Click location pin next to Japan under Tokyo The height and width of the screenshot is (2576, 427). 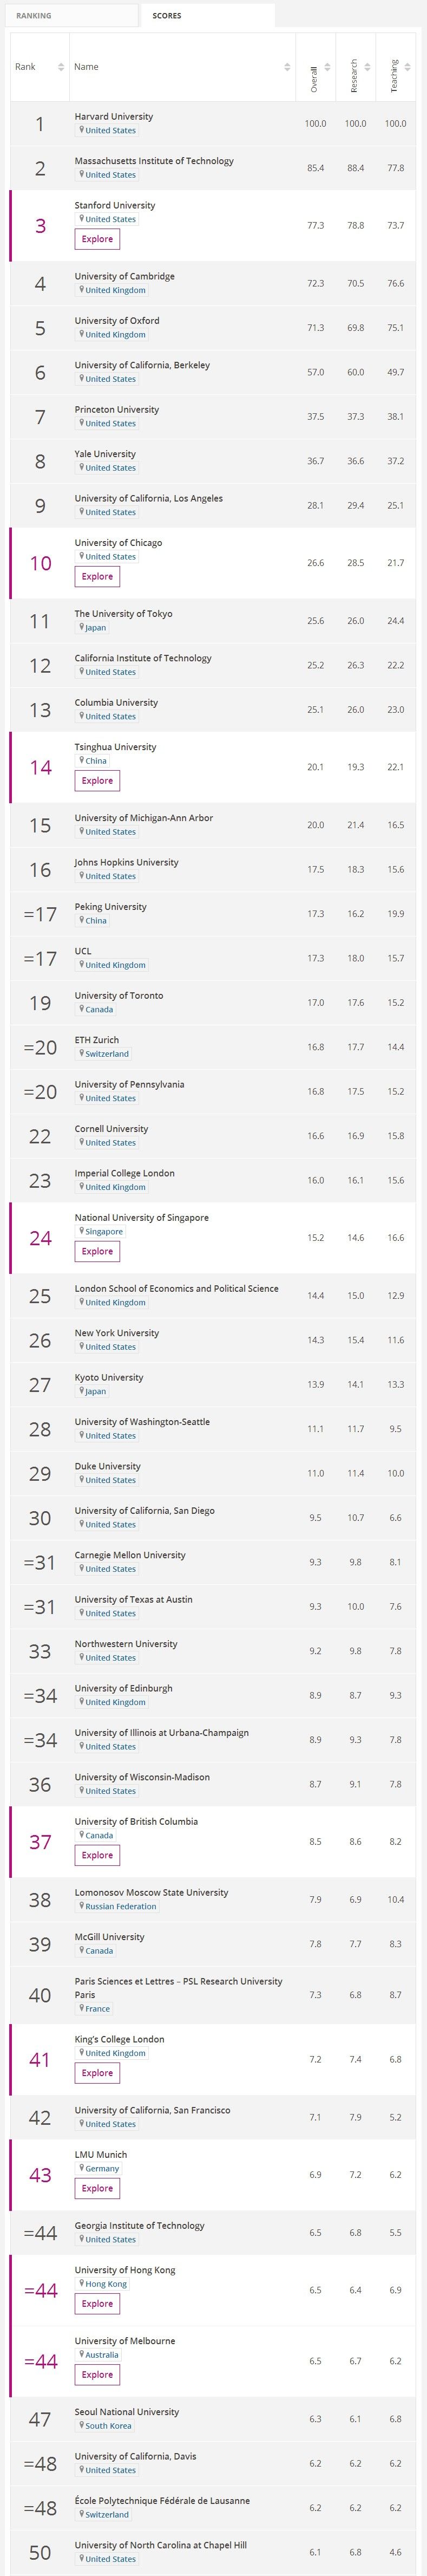tap(82, 627)
